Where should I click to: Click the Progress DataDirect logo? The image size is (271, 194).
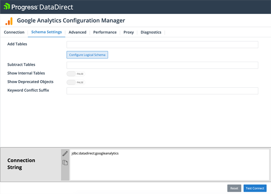(x=38, y=7)
